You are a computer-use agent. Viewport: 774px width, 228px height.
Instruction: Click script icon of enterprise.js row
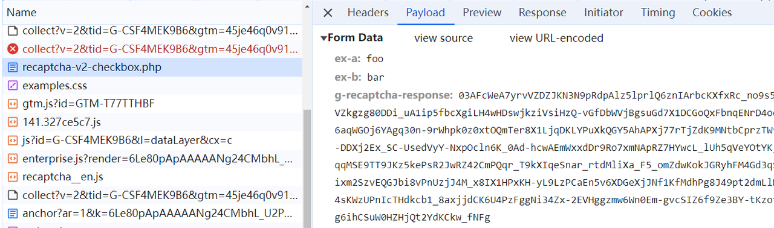[x=13, y=159]
